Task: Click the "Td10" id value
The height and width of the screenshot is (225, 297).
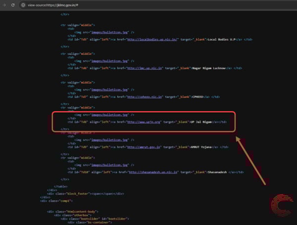Action: pyautogui.click(x=85, y=172)
